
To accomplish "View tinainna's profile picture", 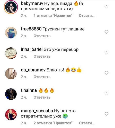I will tap(11, 94).
